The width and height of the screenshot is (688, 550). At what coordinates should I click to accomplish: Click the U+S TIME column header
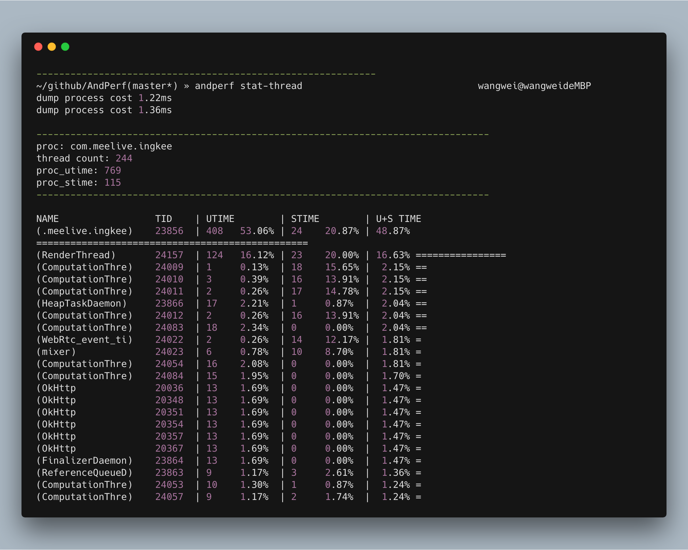click(398, 219)
